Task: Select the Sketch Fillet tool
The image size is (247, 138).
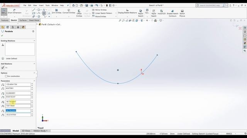Action: click(x=44, y=16)
